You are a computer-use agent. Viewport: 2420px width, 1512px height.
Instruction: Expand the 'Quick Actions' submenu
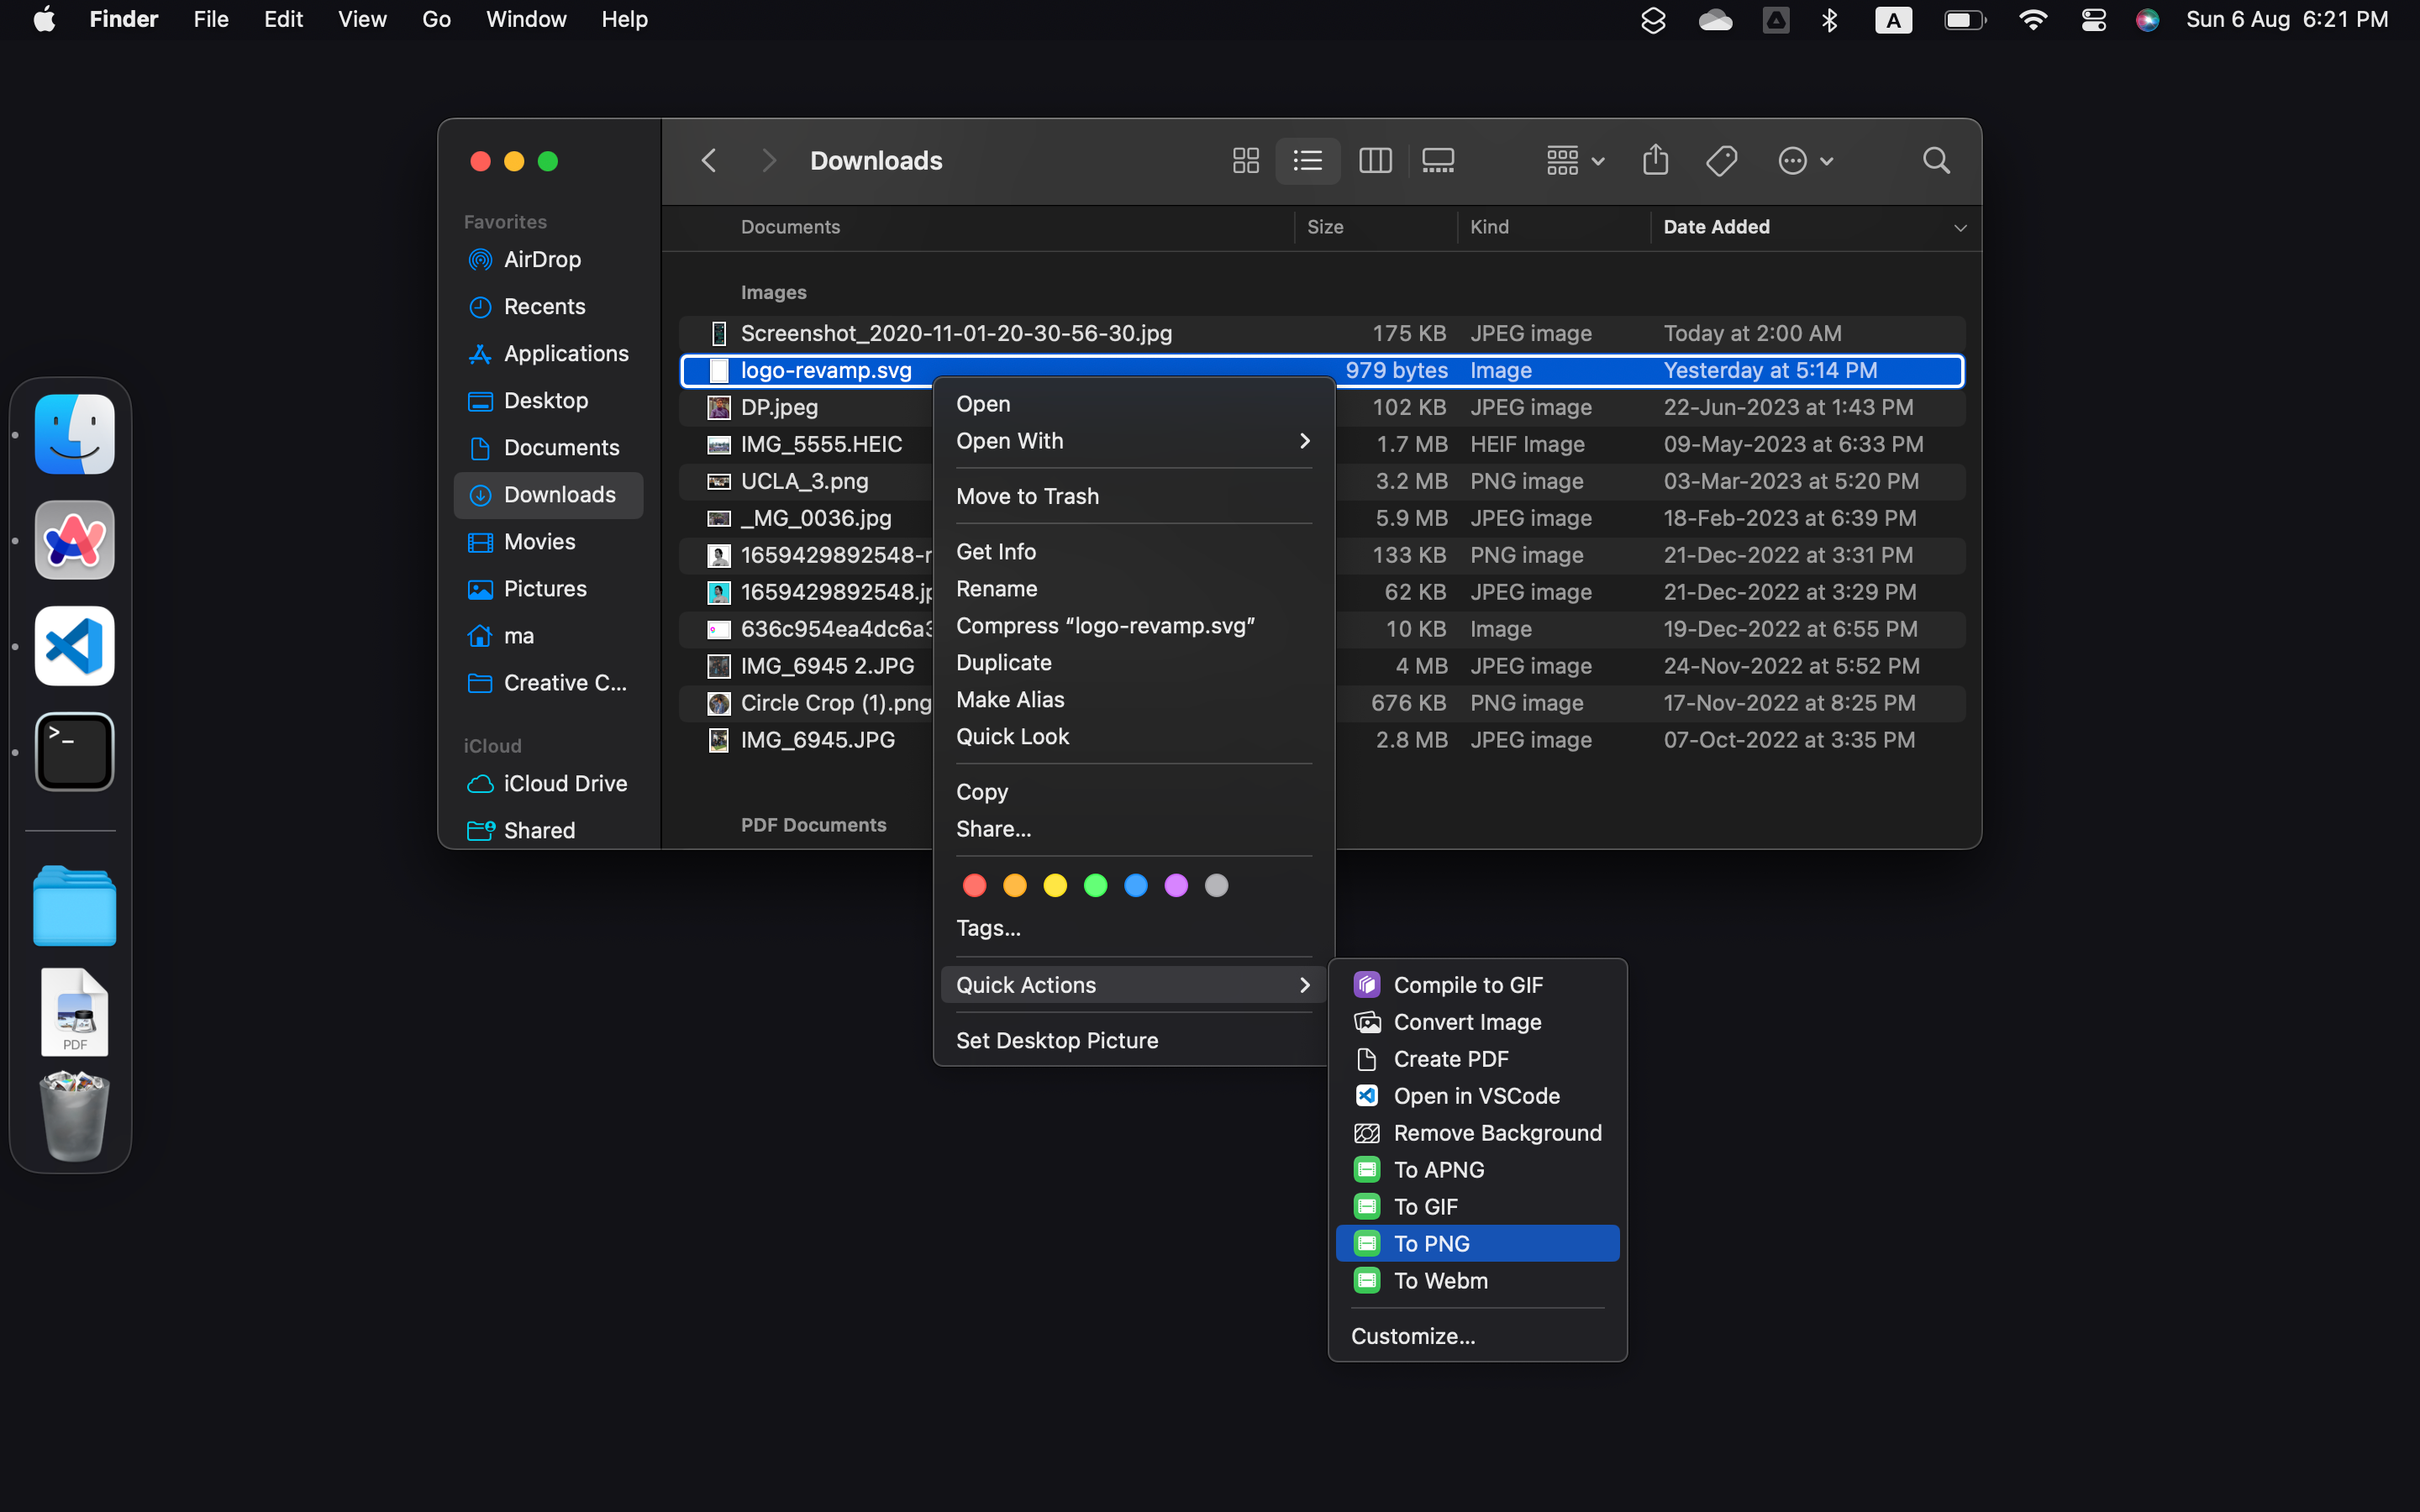(1129, 984)
